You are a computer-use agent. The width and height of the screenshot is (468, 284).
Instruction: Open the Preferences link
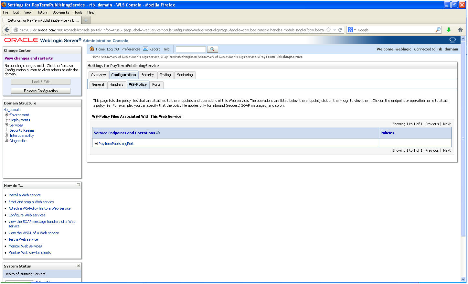click(x=131, y=49)
